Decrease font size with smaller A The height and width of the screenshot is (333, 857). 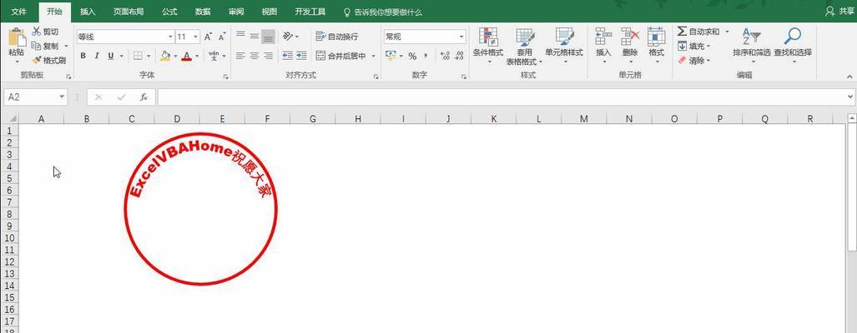(x=222, y=37)
